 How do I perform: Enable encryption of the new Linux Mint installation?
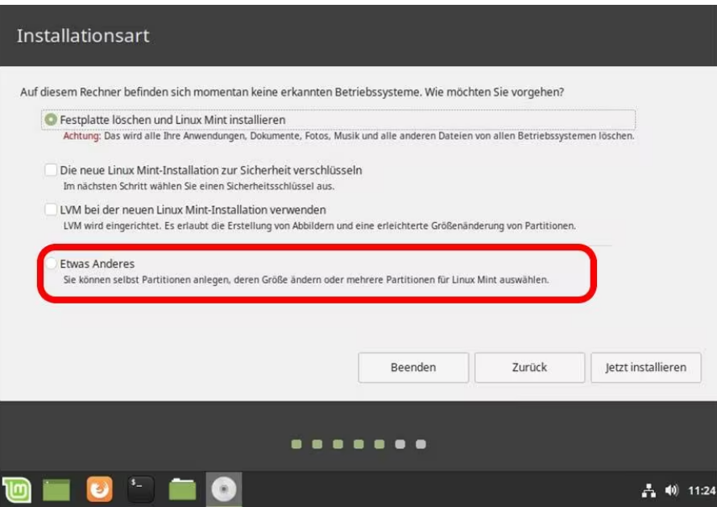point(52,171)
